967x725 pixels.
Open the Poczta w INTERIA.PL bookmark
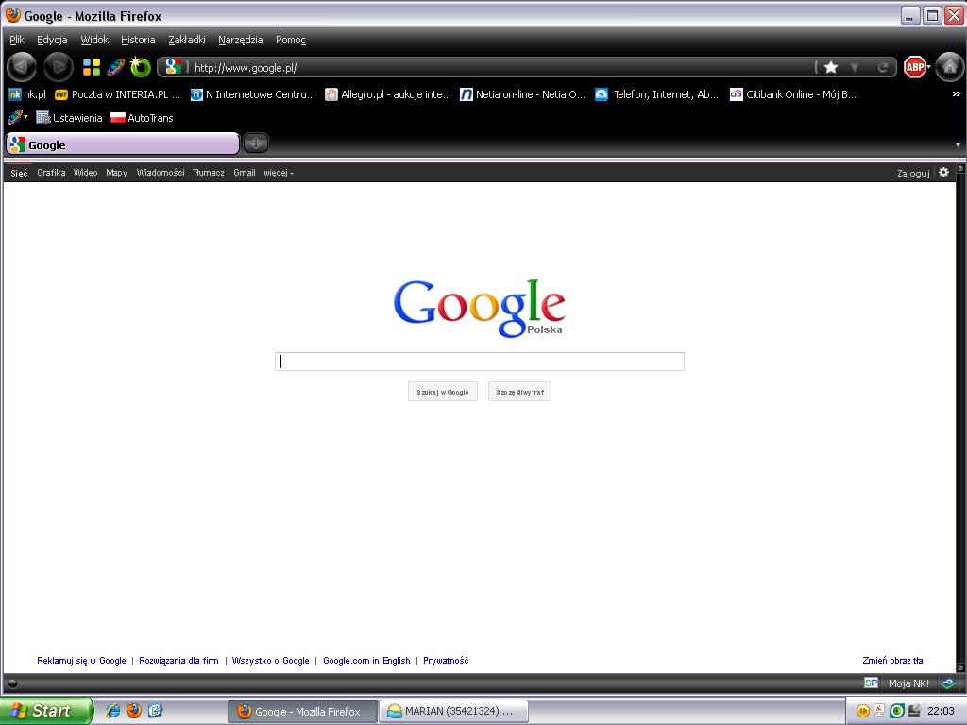(x=118, y=94)
